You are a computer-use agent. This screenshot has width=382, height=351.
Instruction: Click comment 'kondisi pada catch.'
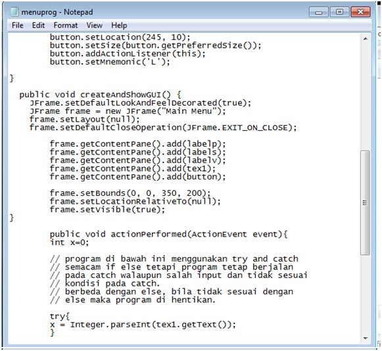(x=105, y=284)
